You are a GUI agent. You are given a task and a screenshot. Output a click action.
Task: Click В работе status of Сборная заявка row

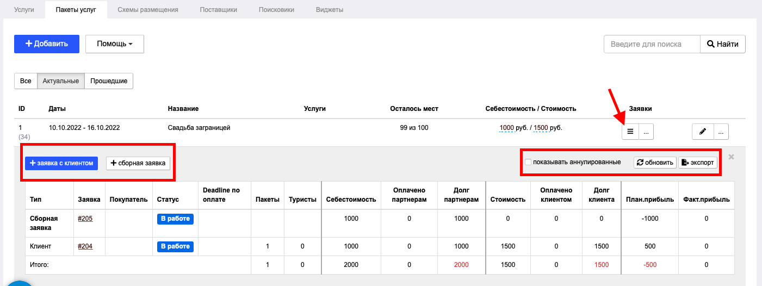pos(175,219)
